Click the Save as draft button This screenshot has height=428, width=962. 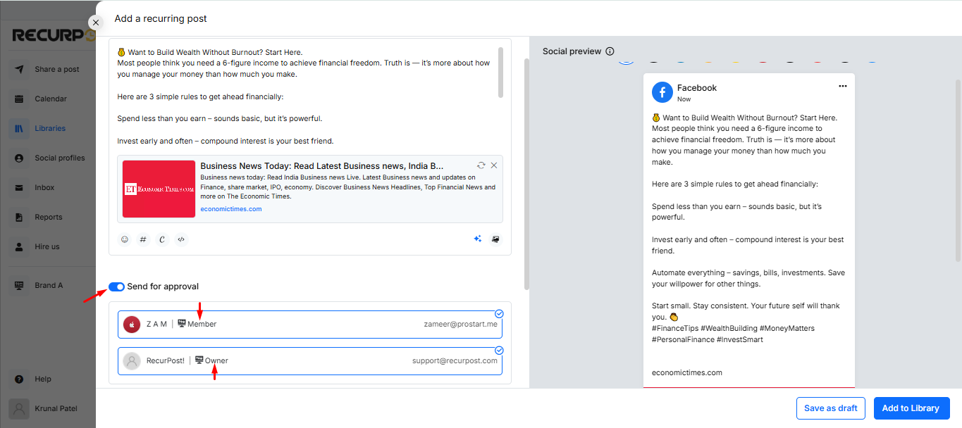click(830, 408)
